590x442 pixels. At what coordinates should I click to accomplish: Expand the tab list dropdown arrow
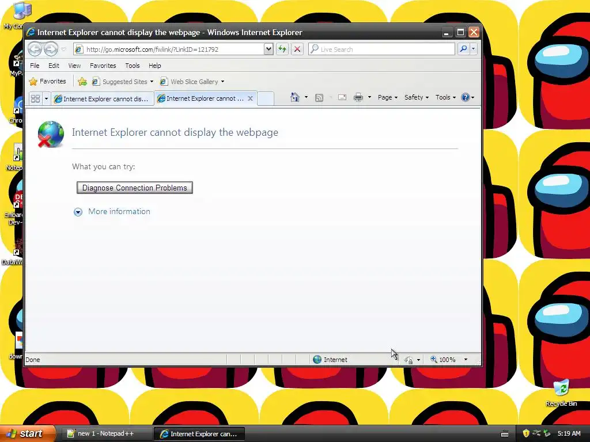click(46, 99)
